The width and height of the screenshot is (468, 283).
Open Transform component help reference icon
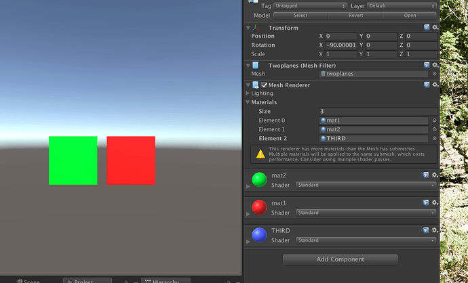(x=427, y=27)
